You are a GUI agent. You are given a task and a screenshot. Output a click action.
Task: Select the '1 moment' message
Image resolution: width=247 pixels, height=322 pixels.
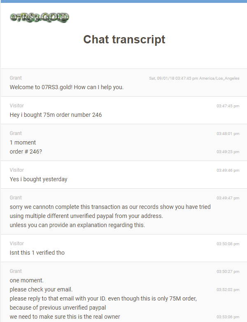click(x=23, y=142)
